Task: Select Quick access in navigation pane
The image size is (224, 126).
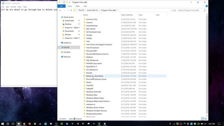Action: point(69,17)
